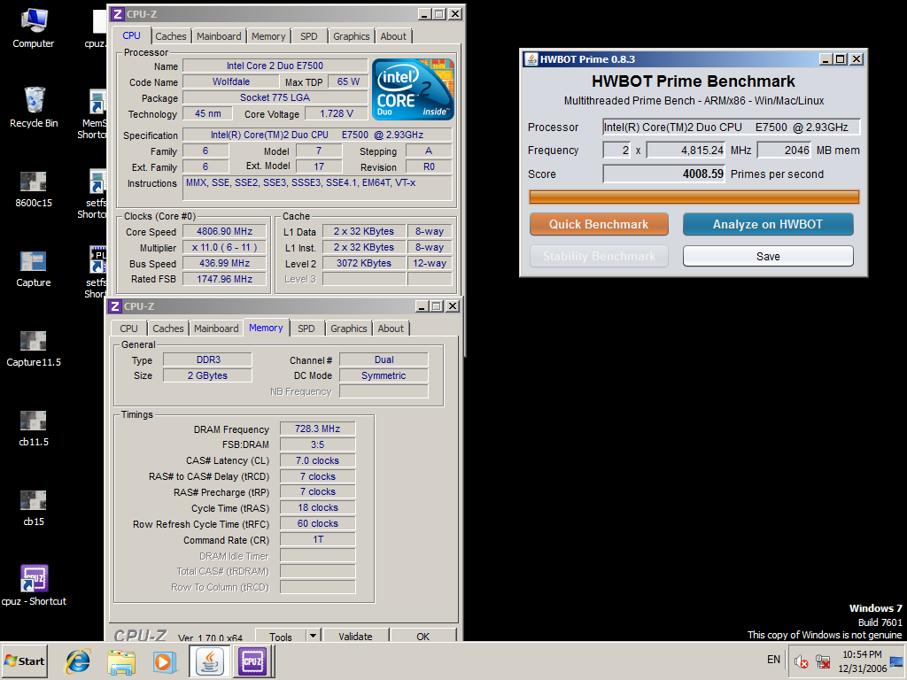Click the orange benchmark progress bar

point(694,197)
